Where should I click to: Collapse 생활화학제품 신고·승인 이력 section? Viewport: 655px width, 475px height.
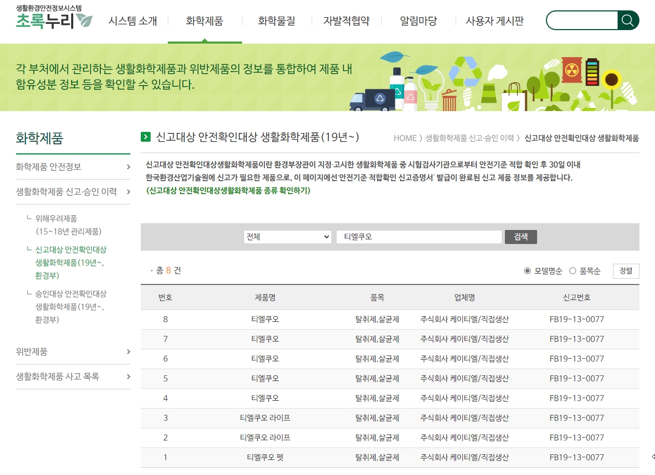coord(128,192)
